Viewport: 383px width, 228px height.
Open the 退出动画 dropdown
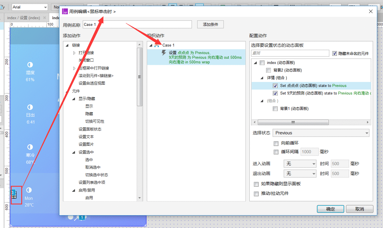coord(300,174)
